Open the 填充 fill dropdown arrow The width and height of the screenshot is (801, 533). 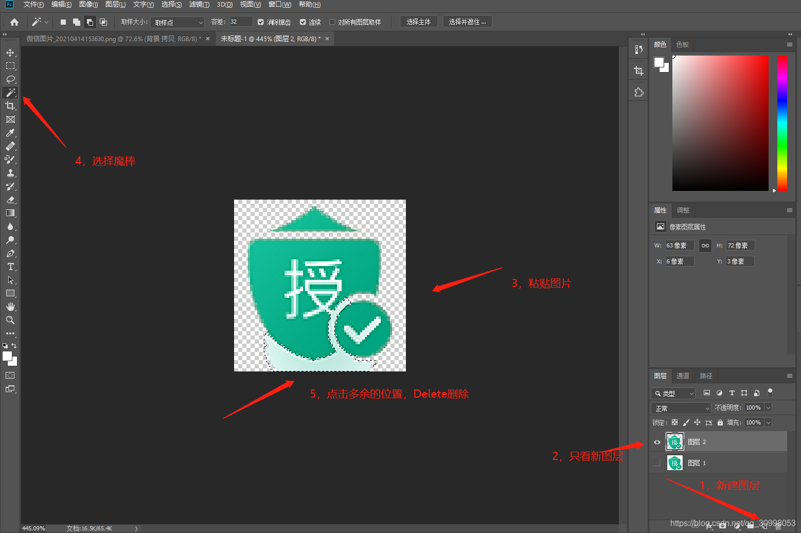[x=768, y=422]
